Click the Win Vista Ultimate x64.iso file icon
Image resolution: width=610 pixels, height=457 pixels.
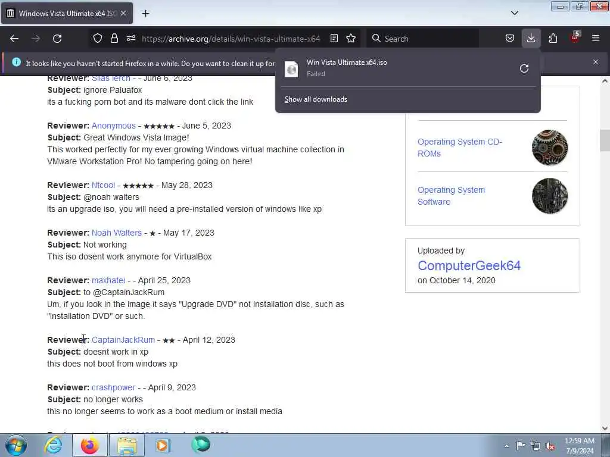pos(291,69)
